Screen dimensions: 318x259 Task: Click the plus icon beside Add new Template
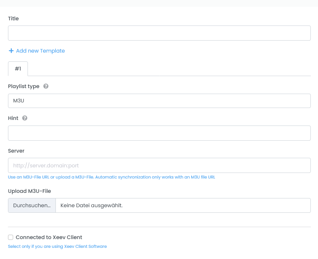click(x=11, y=51)
